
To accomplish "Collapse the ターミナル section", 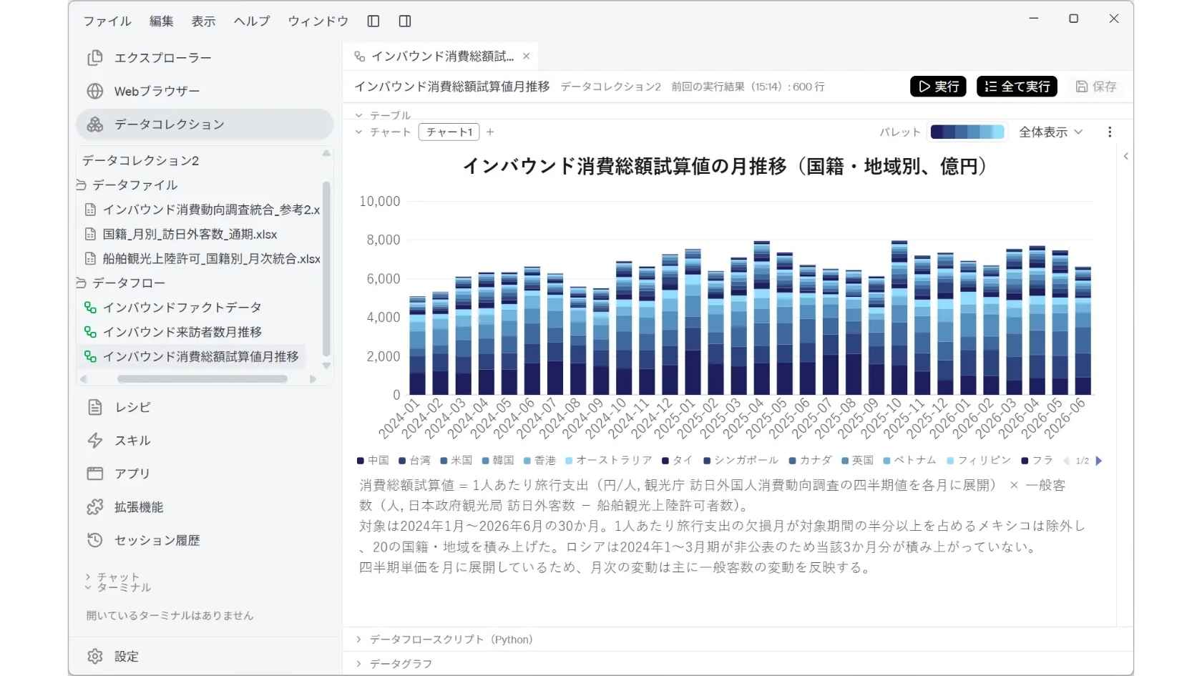I will [118, 587].
